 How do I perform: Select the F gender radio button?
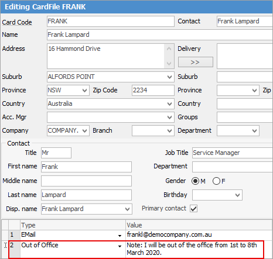[x=216, y=181]
